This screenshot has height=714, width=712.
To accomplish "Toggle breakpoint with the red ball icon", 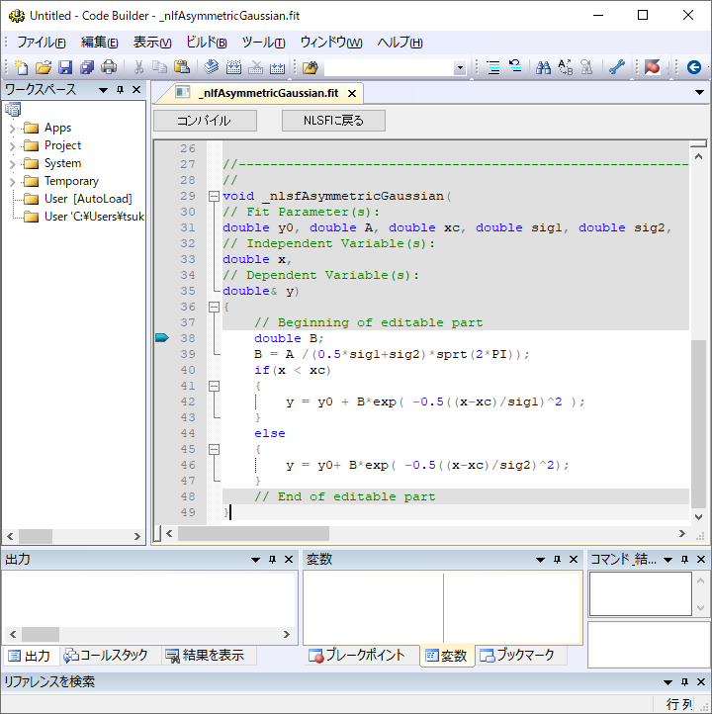I will point(652,67).
